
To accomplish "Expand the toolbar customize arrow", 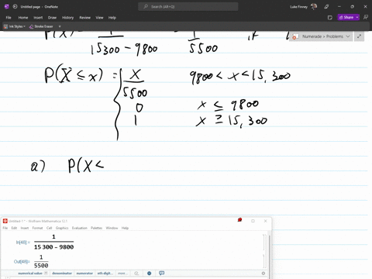I will [x=60, y=26].
